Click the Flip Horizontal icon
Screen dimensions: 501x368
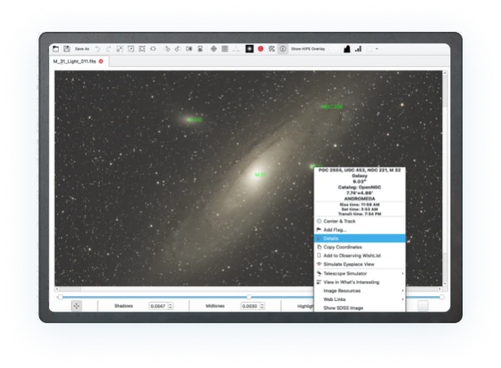(189, 49)
